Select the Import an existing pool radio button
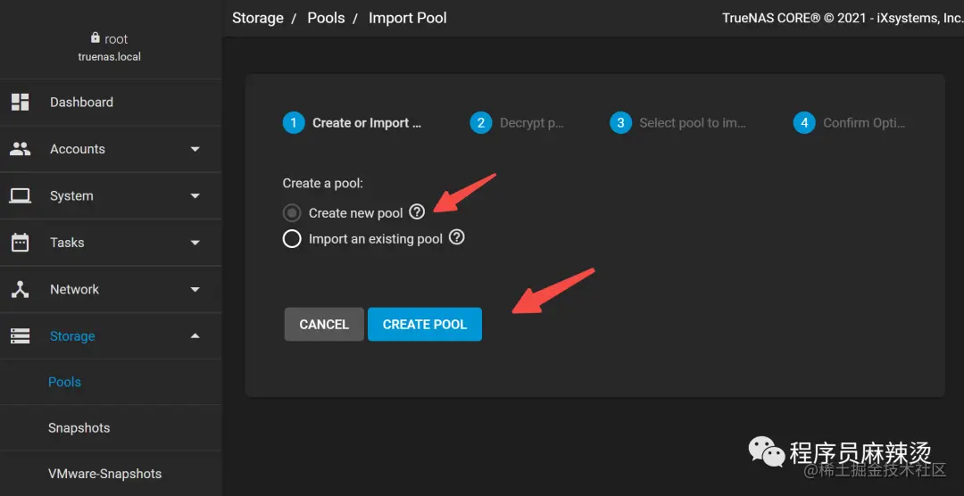The width and height of the screenshot is (964, 496). pyautogui.click(x=291, y=238)
